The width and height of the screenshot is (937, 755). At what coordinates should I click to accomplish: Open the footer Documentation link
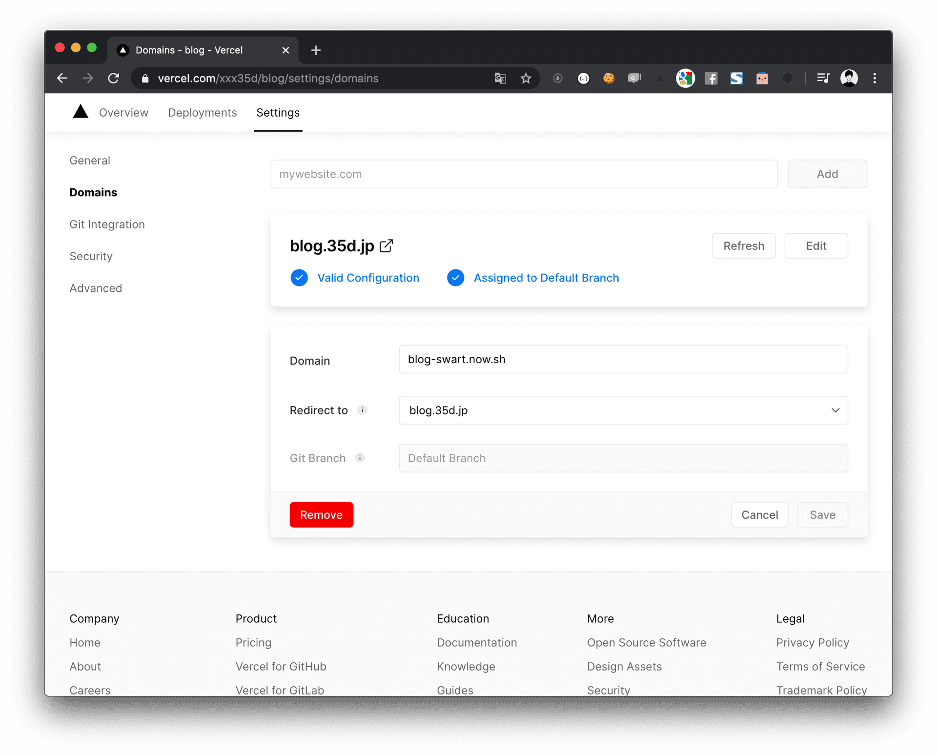click(x=477, y=642)
